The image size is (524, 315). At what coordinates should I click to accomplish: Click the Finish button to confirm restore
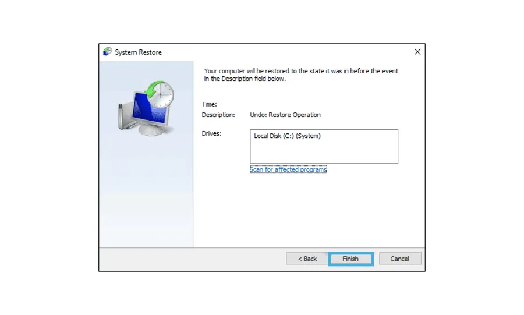point(350,259)
